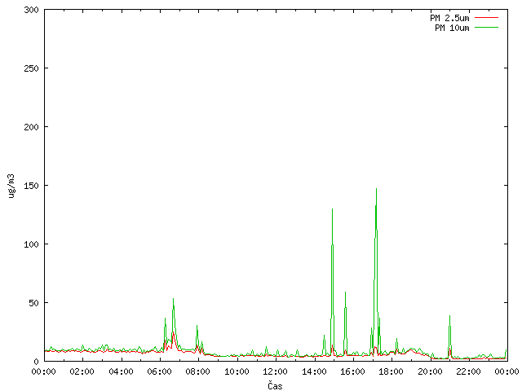Click the 0 y-axis value
Viewport: 522px width, 391px height.
point(36,362)
